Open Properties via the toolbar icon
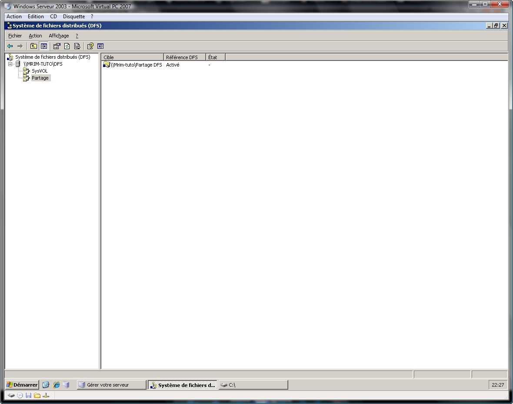 pyautogui.click(x=57, y=46)
